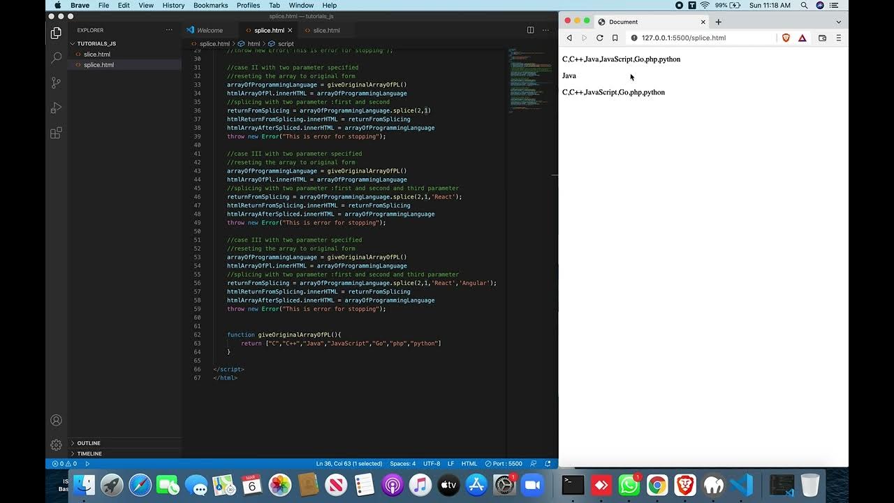The height and width of the screenshot is (503, 894).
Task: Change the UTF-8 encoding
Action: (x=432, y=463)
